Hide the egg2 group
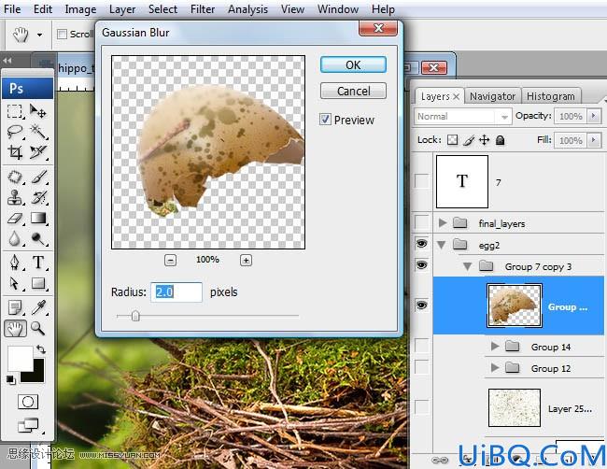607x469 pixels. (x=421, y=244)
